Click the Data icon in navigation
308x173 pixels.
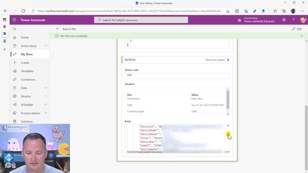click(x=14, y=88)
